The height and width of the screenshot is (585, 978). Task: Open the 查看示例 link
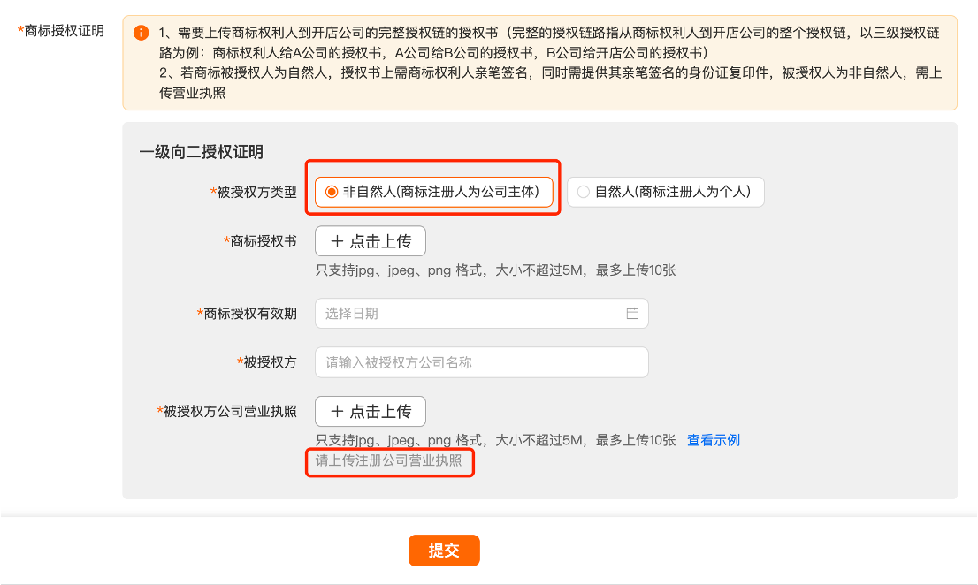click(x=713, y=440)
